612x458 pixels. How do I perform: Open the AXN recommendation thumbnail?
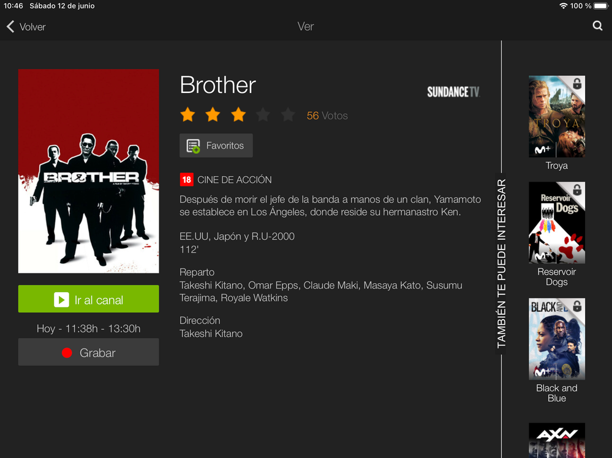(557, 440)
